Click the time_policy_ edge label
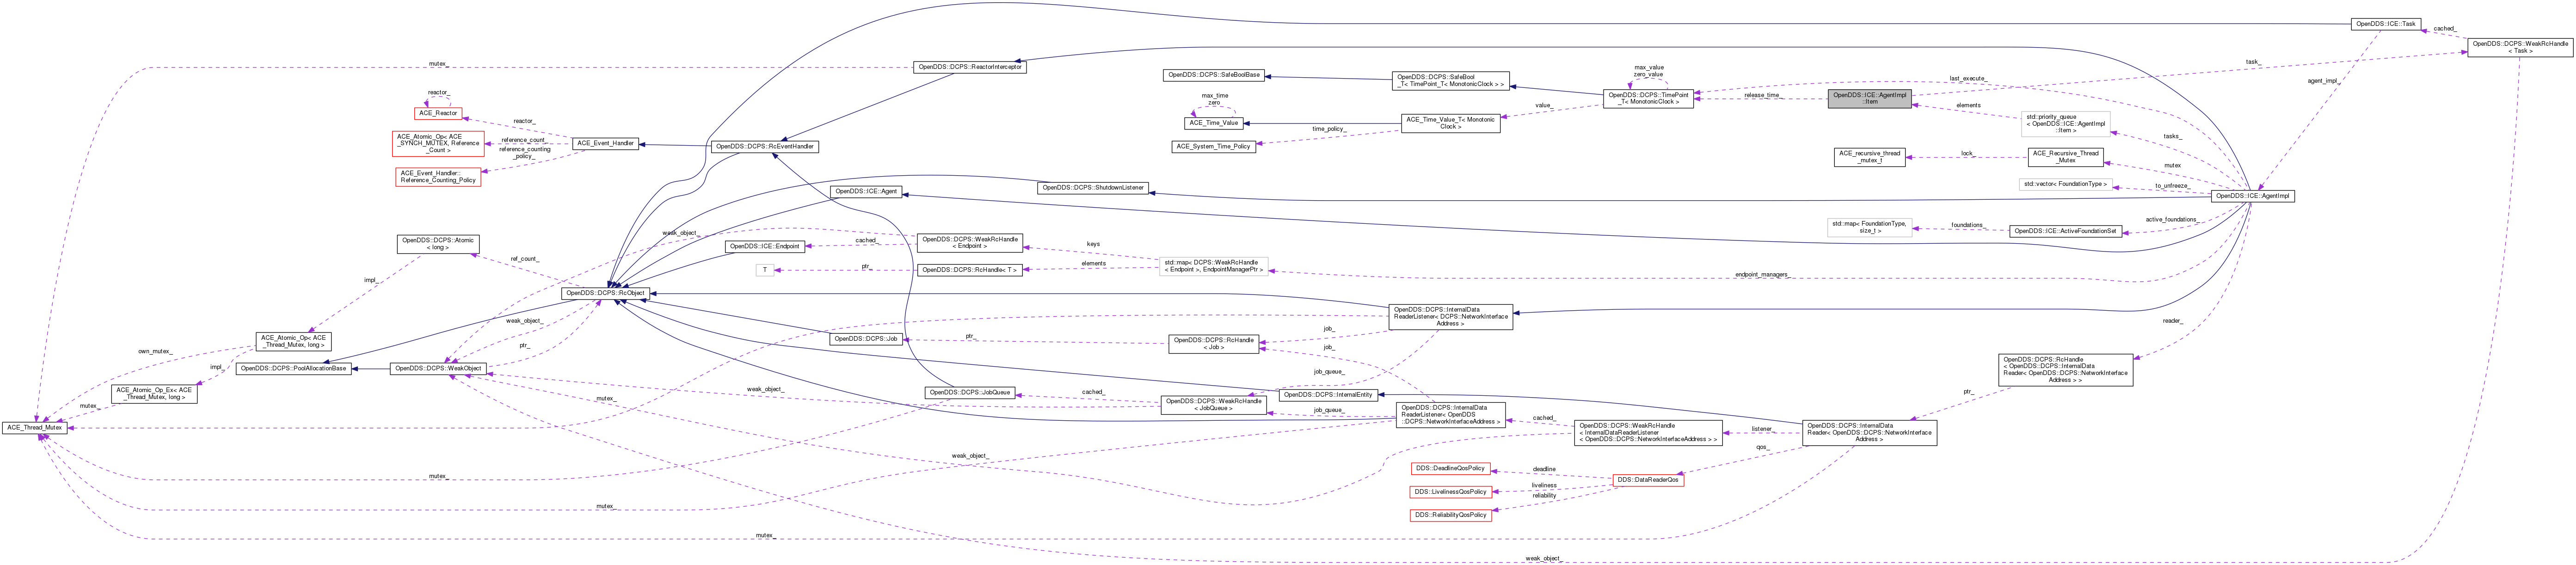The height and width of the screenshot is (565, 2576). 1328,130
